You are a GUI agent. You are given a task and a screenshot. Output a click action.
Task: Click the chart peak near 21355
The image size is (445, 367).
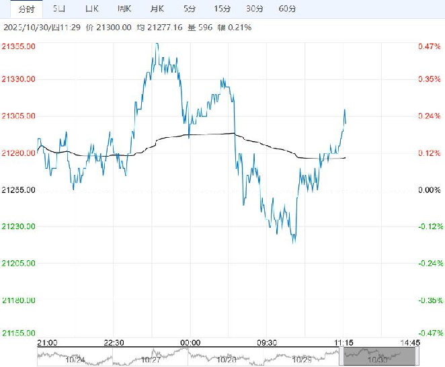click(x=157, y=44)
